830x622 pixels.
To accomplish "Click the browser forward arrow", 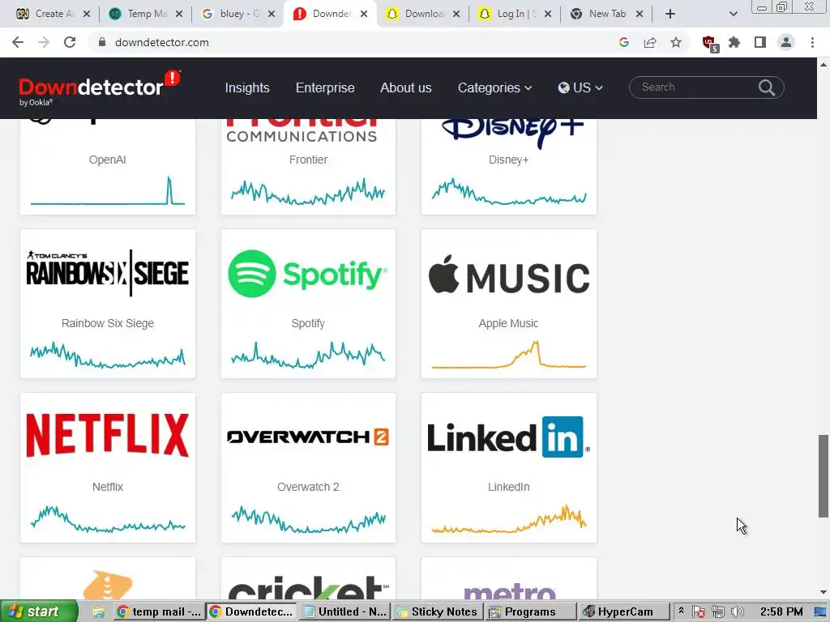I will click(x=44, y=42).
